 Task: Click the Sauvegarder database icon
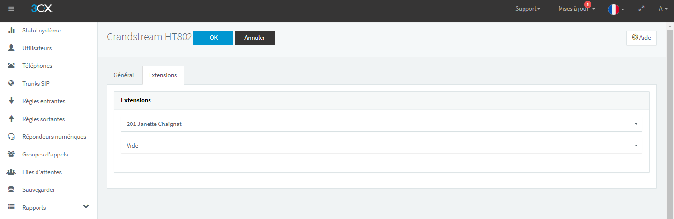coord(11,190)
